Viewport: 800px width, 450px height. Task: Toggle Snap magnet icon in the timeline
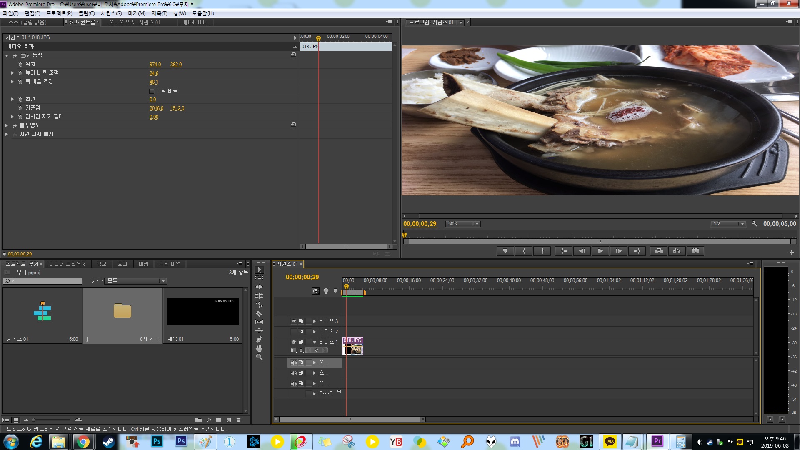pyautogui.click(x=316, y=291)
